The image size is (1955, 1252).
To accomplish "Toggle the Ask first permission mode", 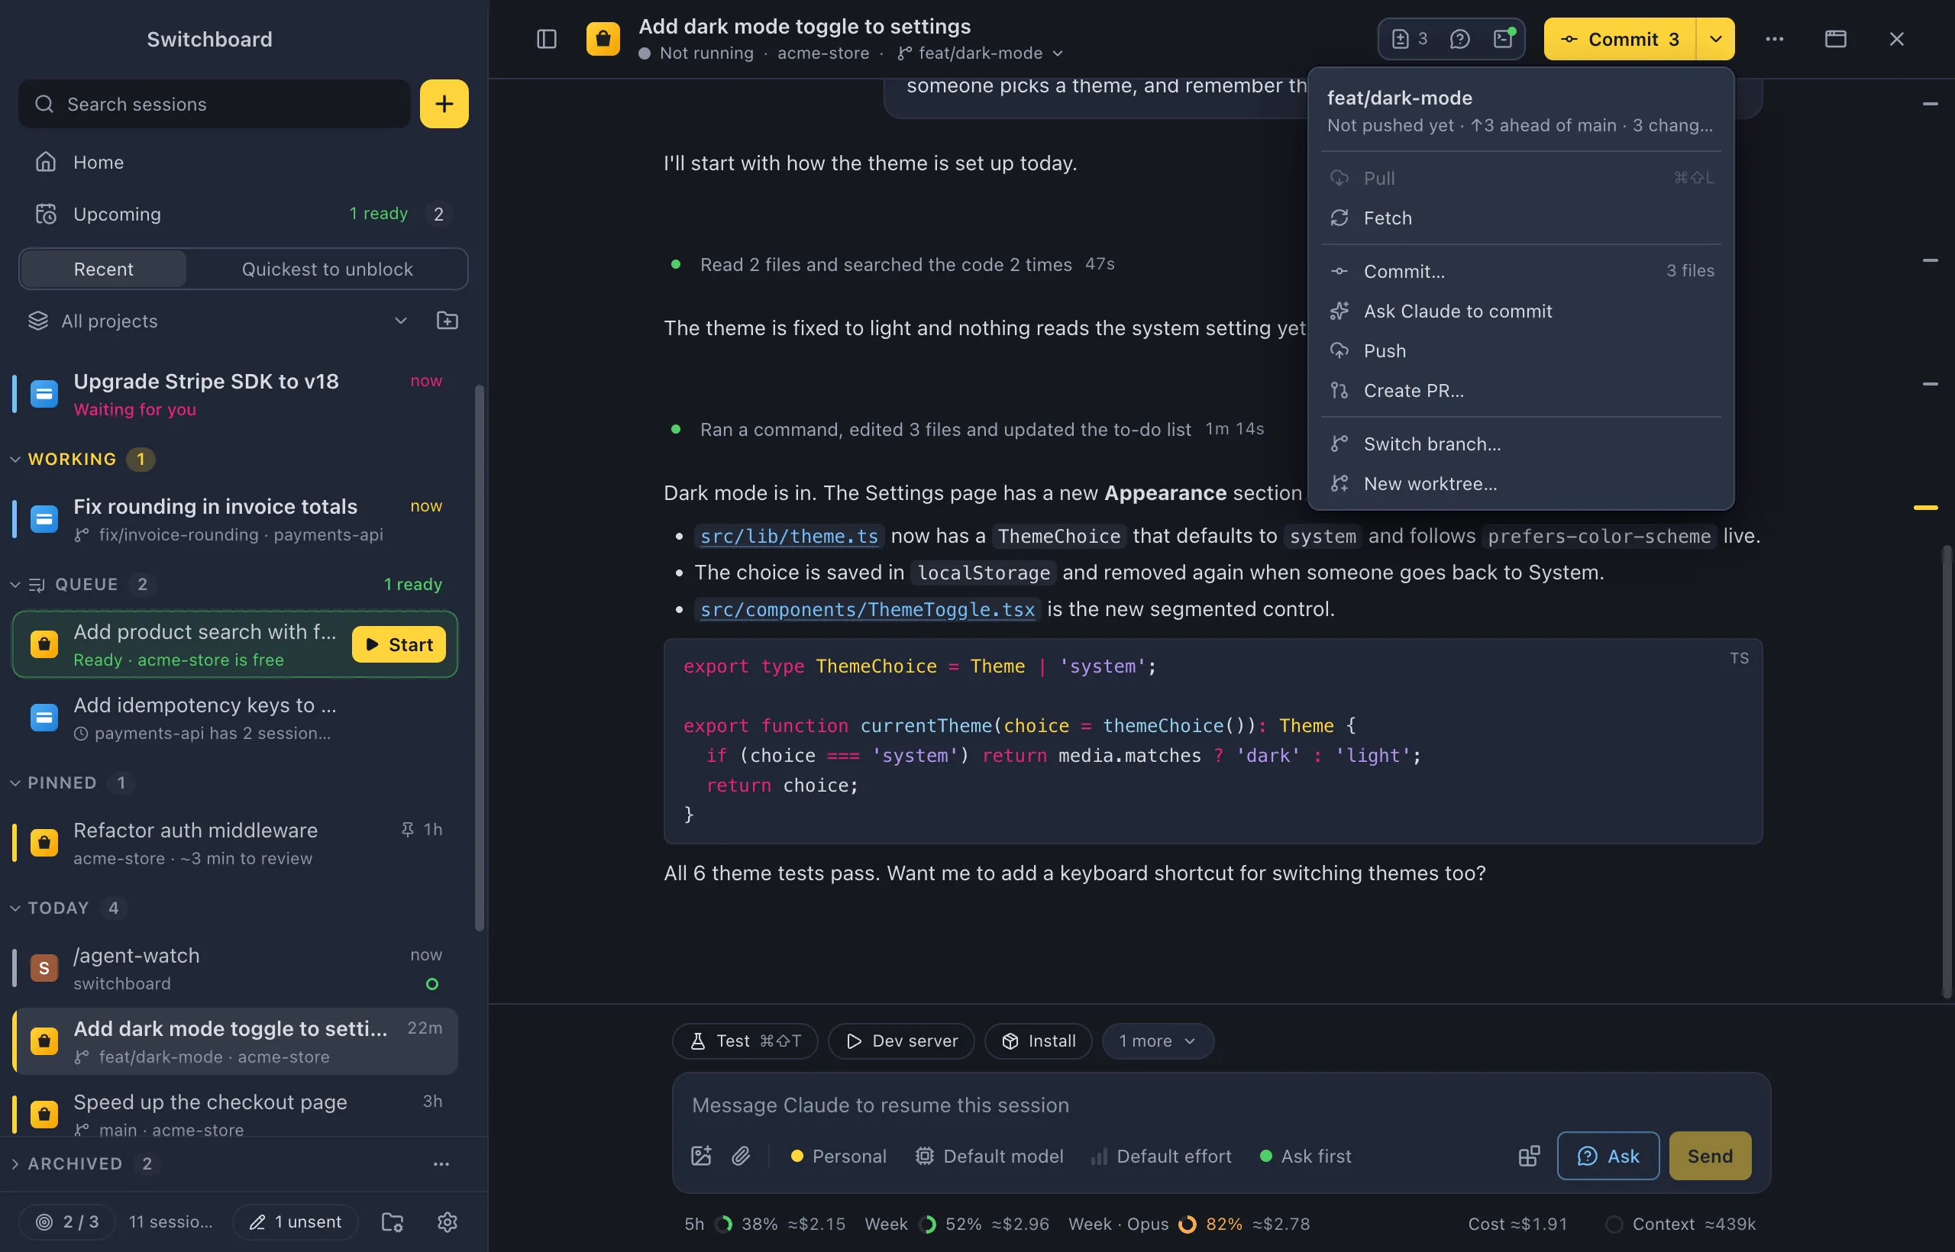I will click(x=1305, y=1155).
